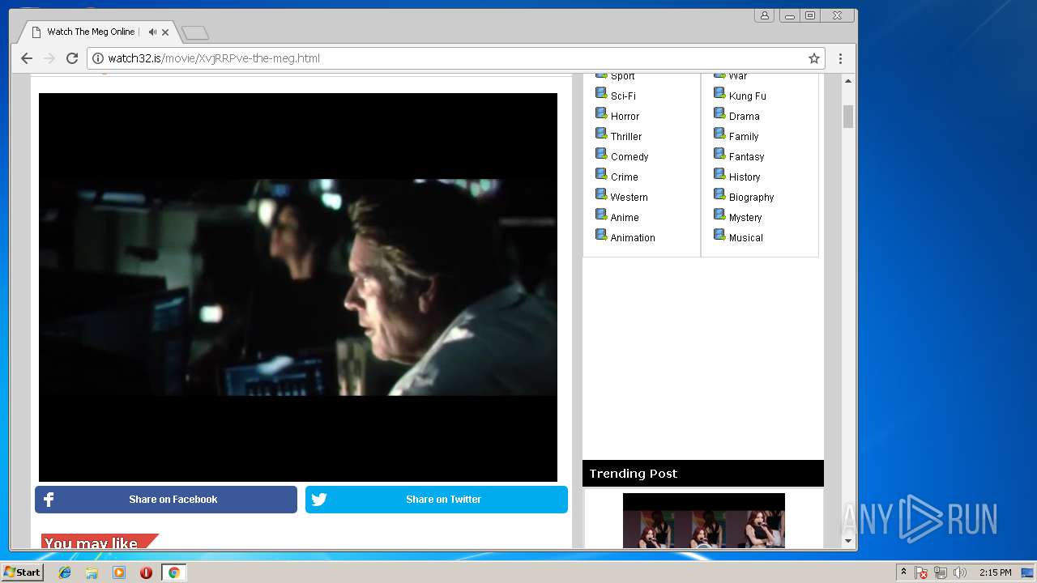The height and width of the screenshot is (583, 1037).
Task: Click the address bar URL field
Action: [x=456, y=58]
